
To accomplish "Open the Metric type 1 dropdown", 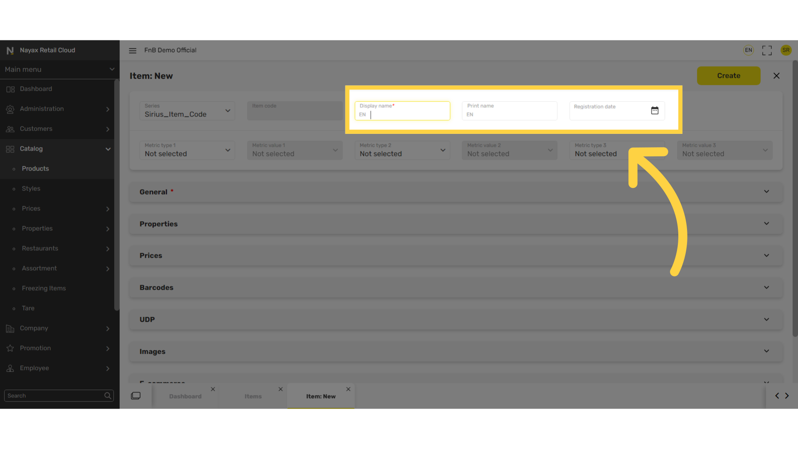I will coord(187,150).
